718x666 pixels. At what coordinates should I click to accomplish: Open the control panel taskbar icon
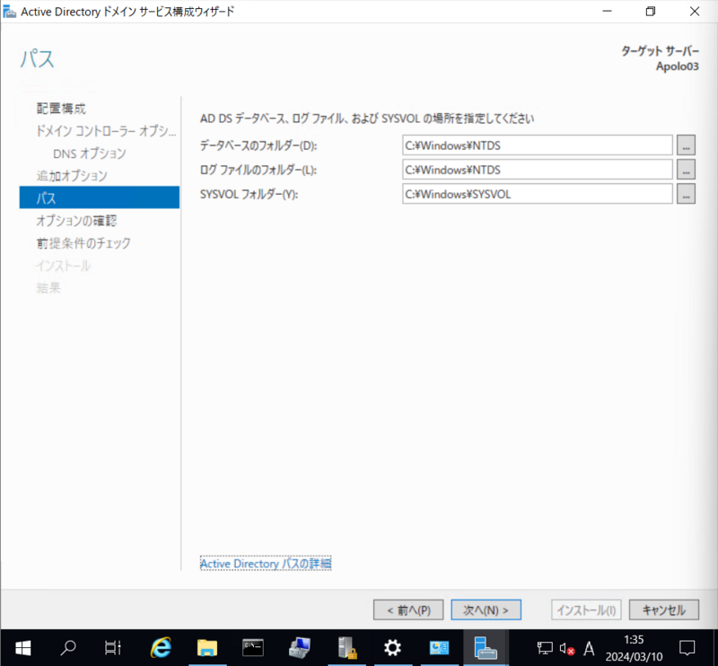coord(439,648)
